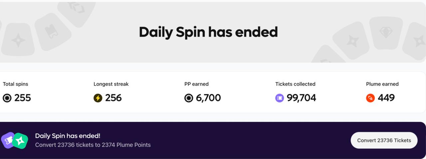
Task: Click the black Total spins icon
Action: (7, 98)
